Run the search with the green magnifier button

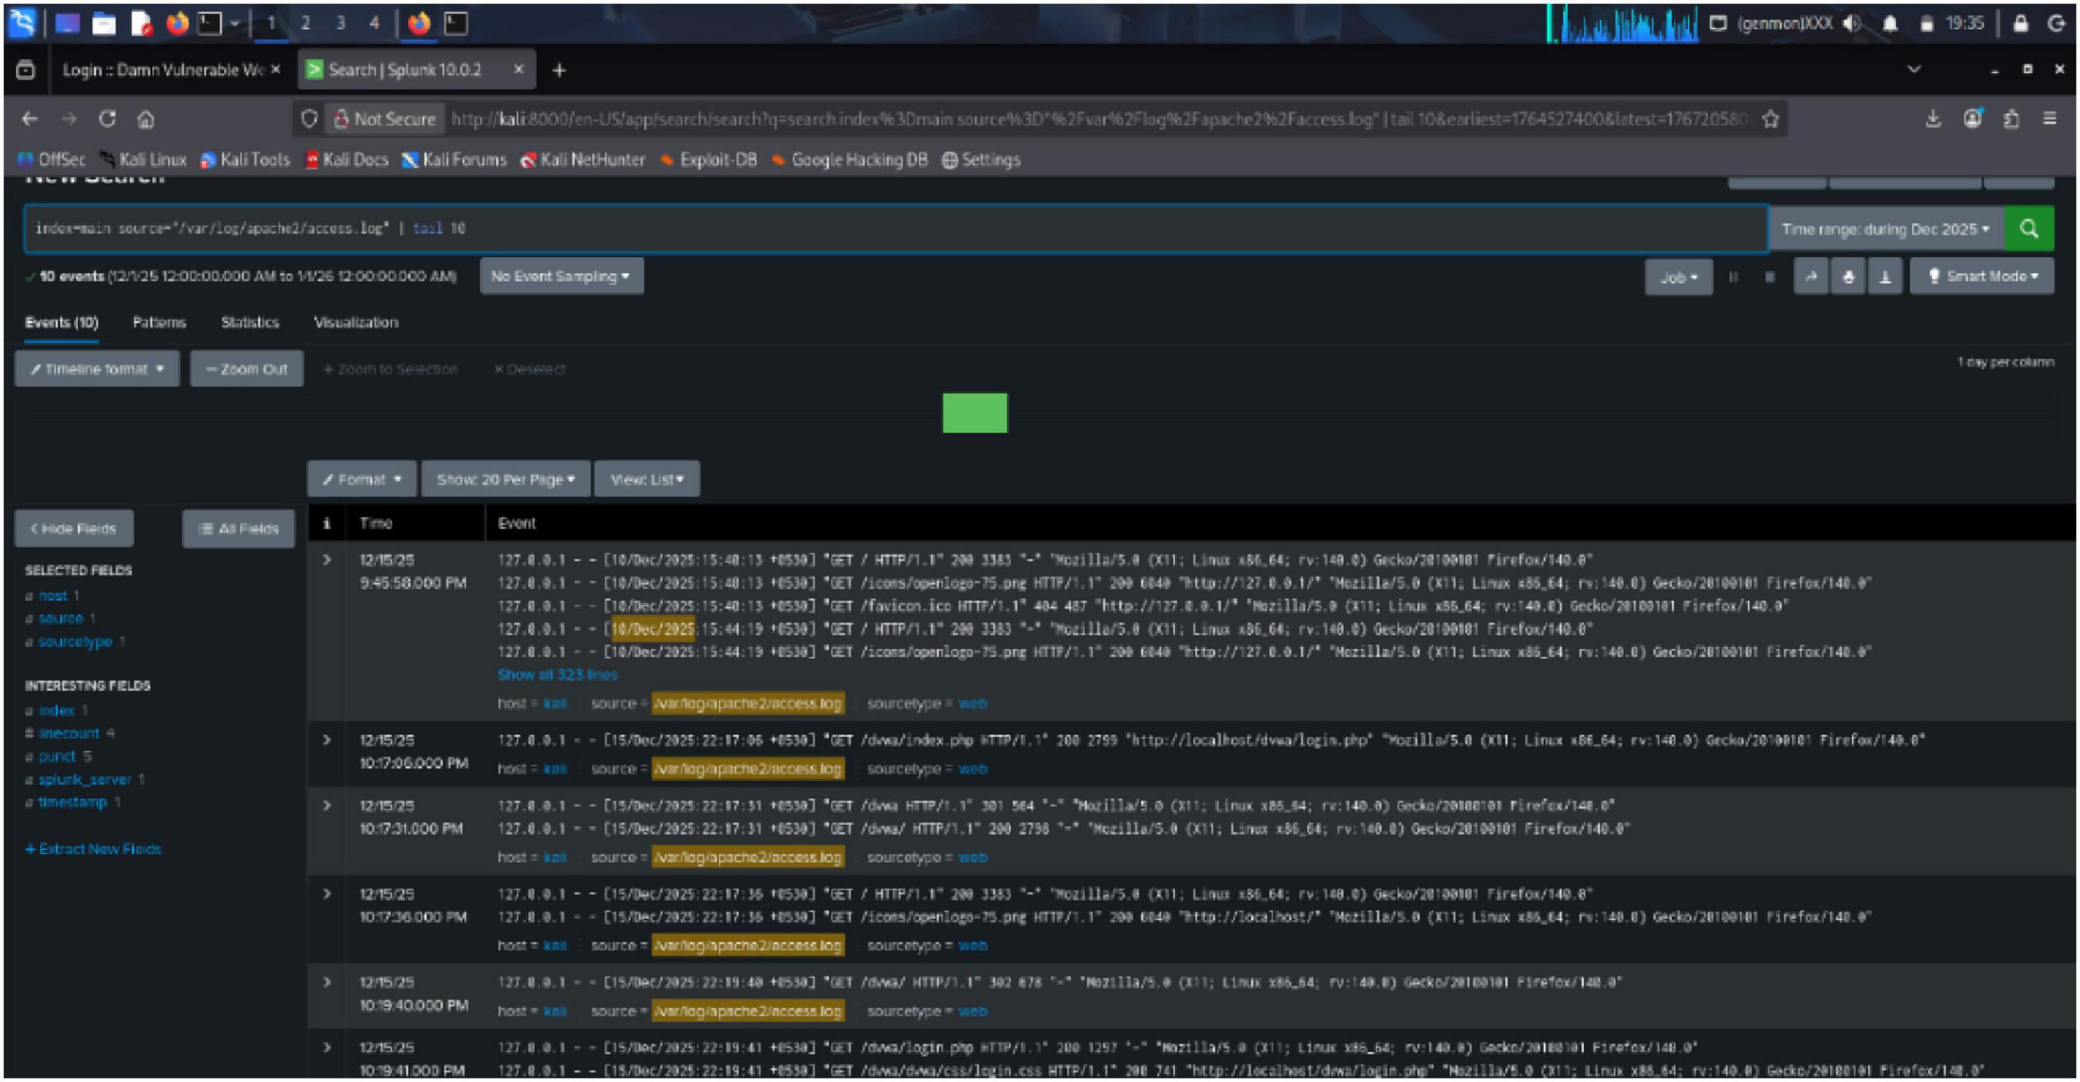click(x=2030, y=229)
